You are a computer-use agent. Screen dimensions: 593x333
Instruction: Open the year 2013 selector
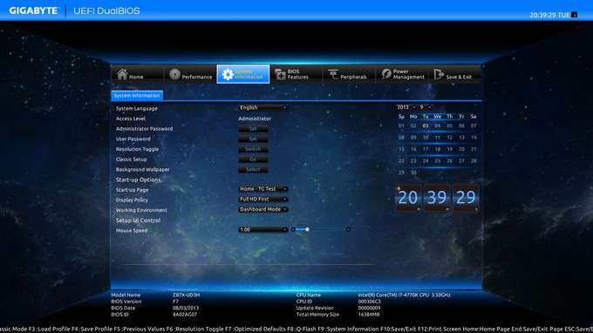(406, 107)
